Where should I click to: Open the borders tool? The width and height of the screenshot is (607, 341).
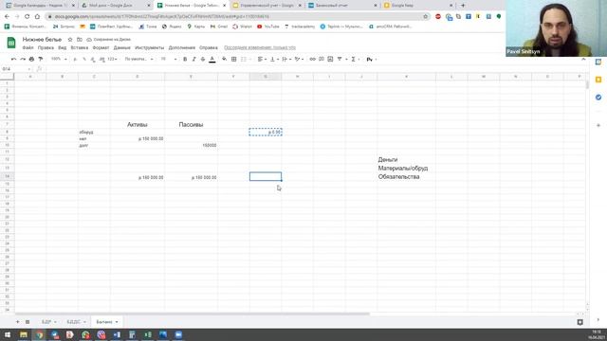click(234, 59)
